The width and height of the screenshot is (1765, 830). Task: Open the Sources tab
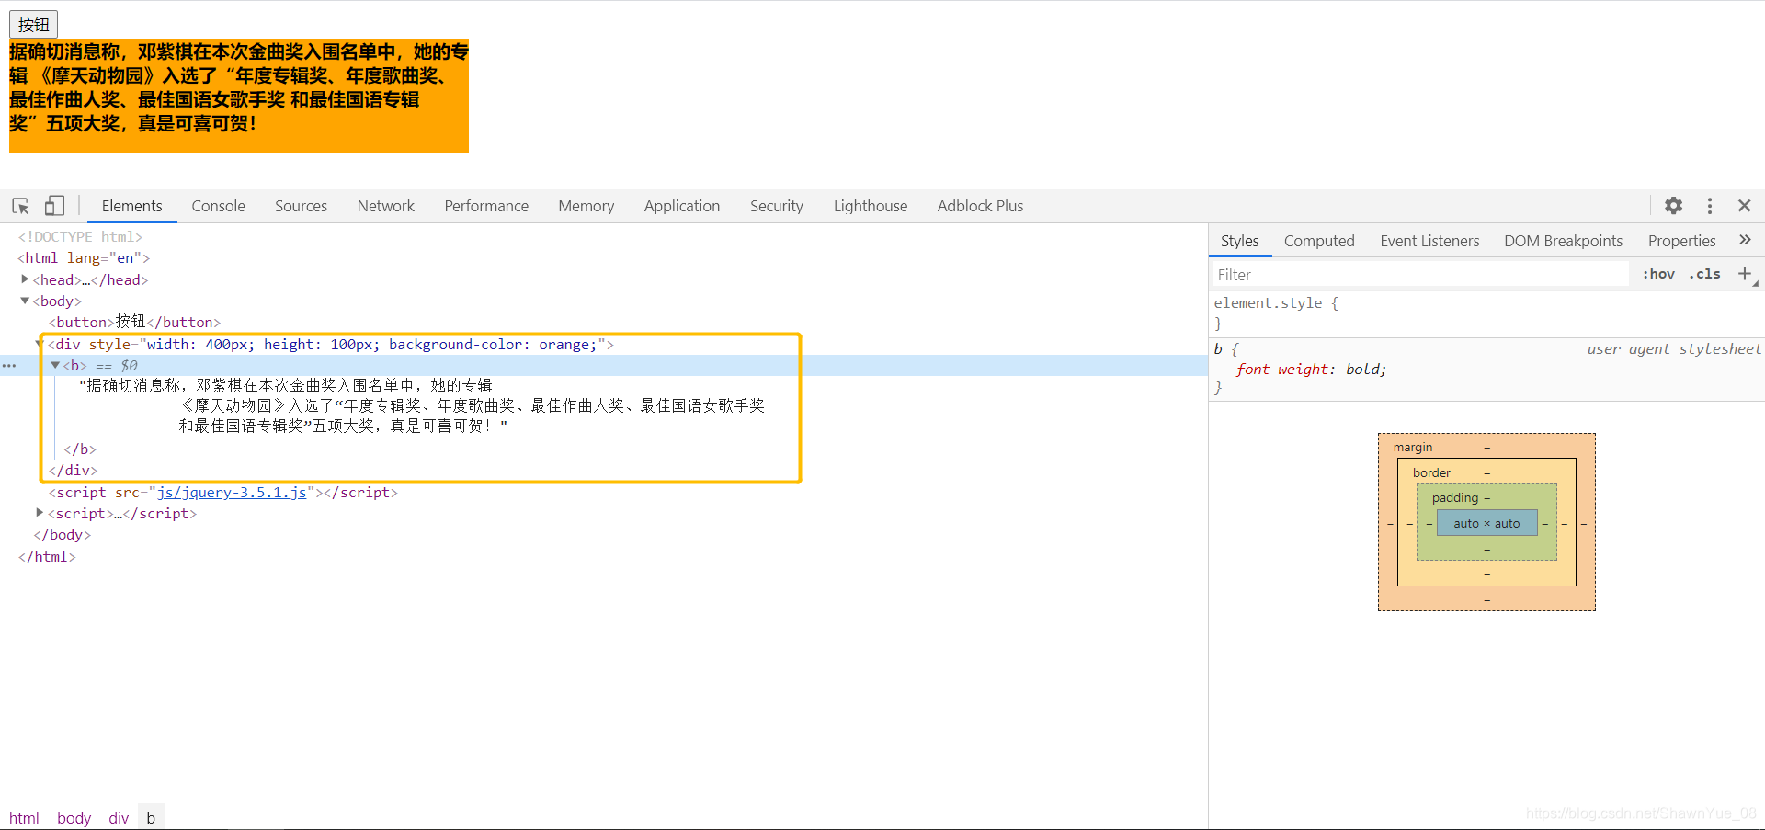pyautogui.click(x=301, y=206)
